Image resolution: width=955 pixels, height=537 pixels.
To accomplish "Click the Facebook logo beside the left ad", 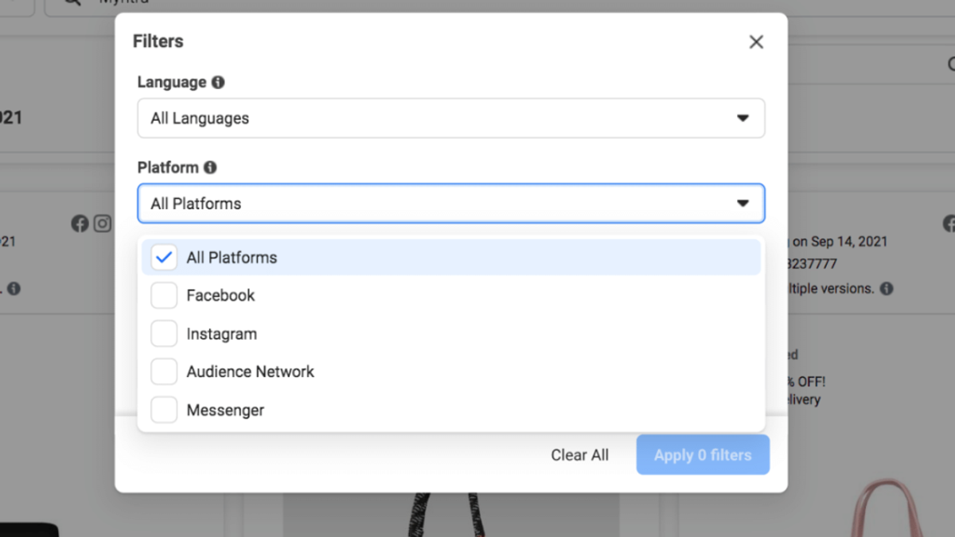I will coord(80,224).
